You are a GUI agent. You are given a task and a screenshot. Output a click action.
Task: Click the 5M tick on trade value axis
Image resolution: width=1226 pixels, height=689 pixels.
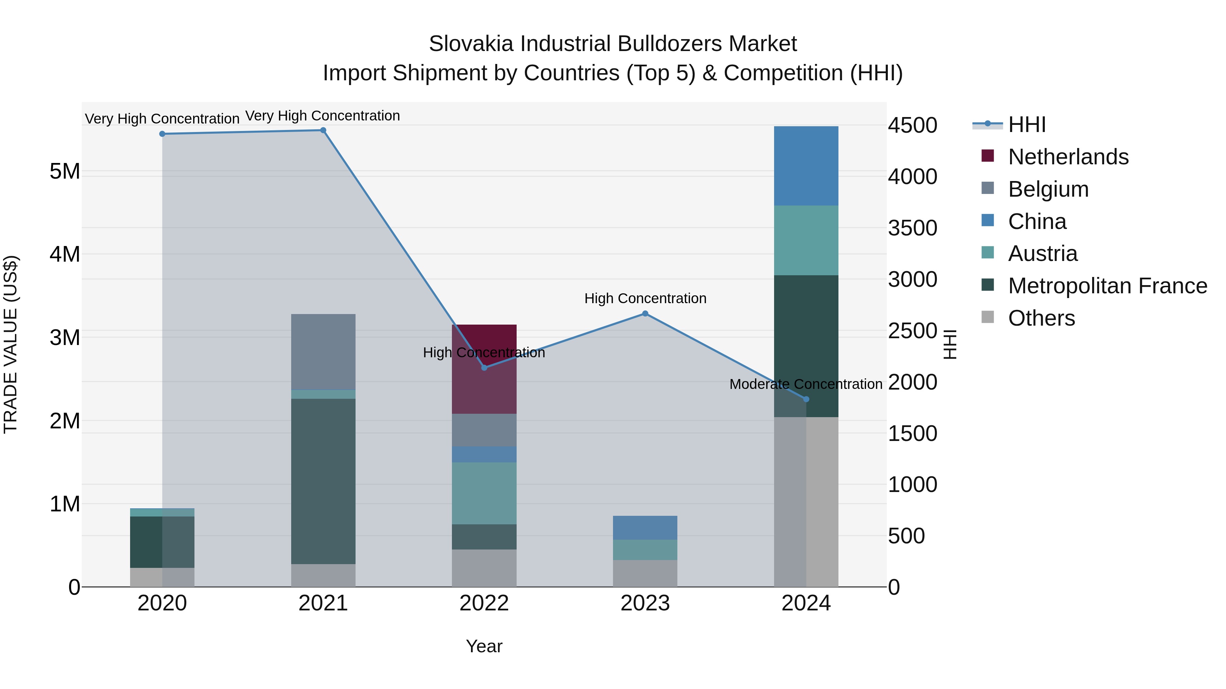point(65,171)
